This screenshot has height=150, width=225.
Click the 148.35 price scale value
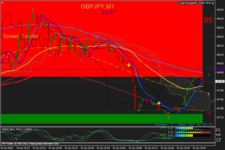point(220,10)
